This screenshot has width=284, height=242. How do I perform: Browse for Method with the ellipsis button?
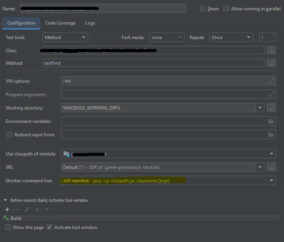(271, 63)
